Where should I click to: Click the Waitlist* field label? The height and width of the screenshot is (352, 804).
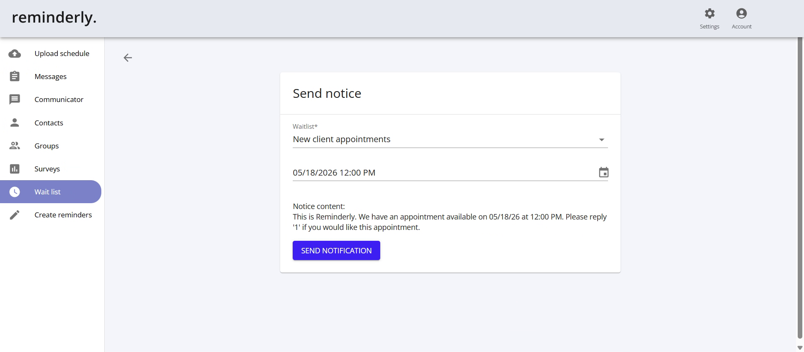[x=305, y=126]
